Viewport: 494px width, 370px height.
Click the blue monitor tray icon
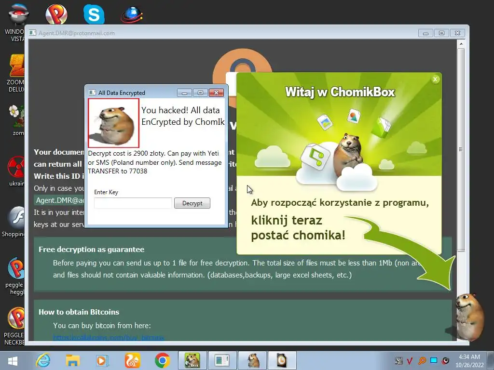pos(434,360)
